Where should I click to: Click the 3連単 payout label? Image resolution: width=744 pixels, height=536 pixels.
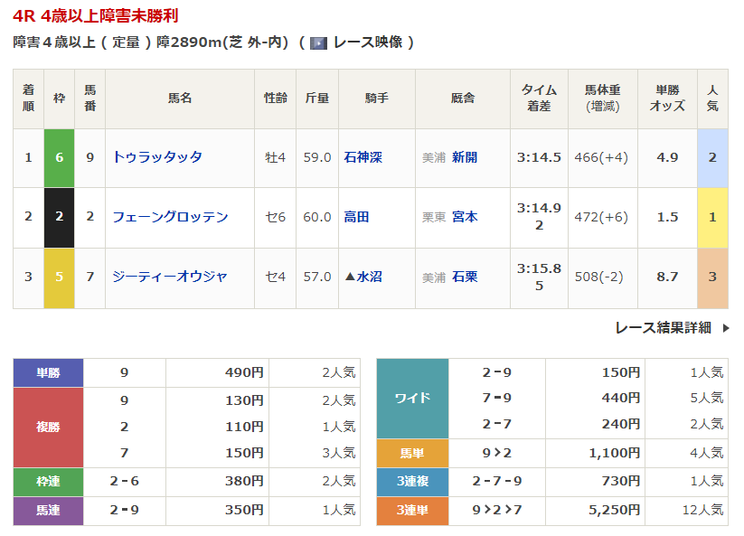(x=412, y=511)
